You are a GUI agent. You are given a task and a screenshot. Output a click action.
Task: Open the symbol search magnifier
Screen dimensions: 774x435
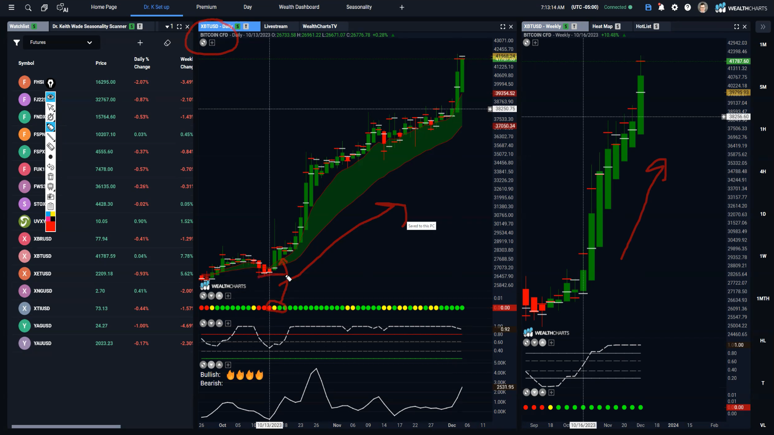(28, 7)
